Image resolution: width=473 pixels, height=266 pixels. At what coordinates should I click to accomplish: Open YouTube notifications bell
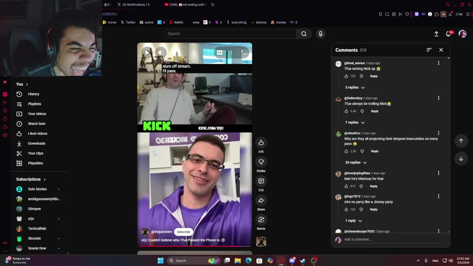(449, 34)
